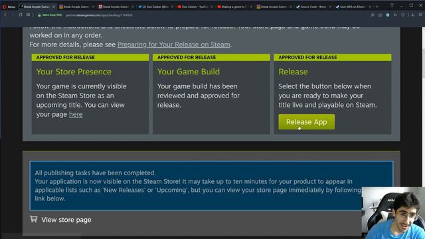The image size is (425, 239).
Task: Focus the partner.steamgames.com address bar
Action: coord(99,15)
